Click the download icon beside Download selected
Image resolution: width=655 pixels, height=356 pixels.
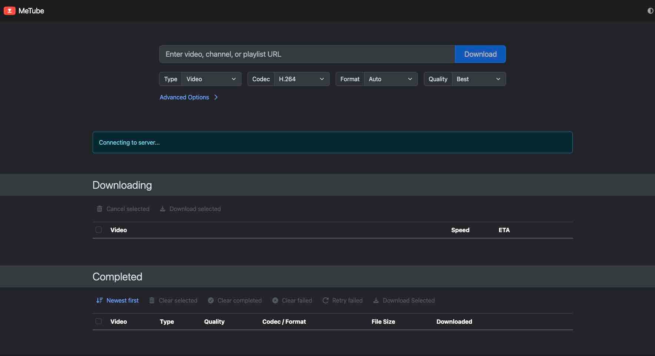(163, 209)
